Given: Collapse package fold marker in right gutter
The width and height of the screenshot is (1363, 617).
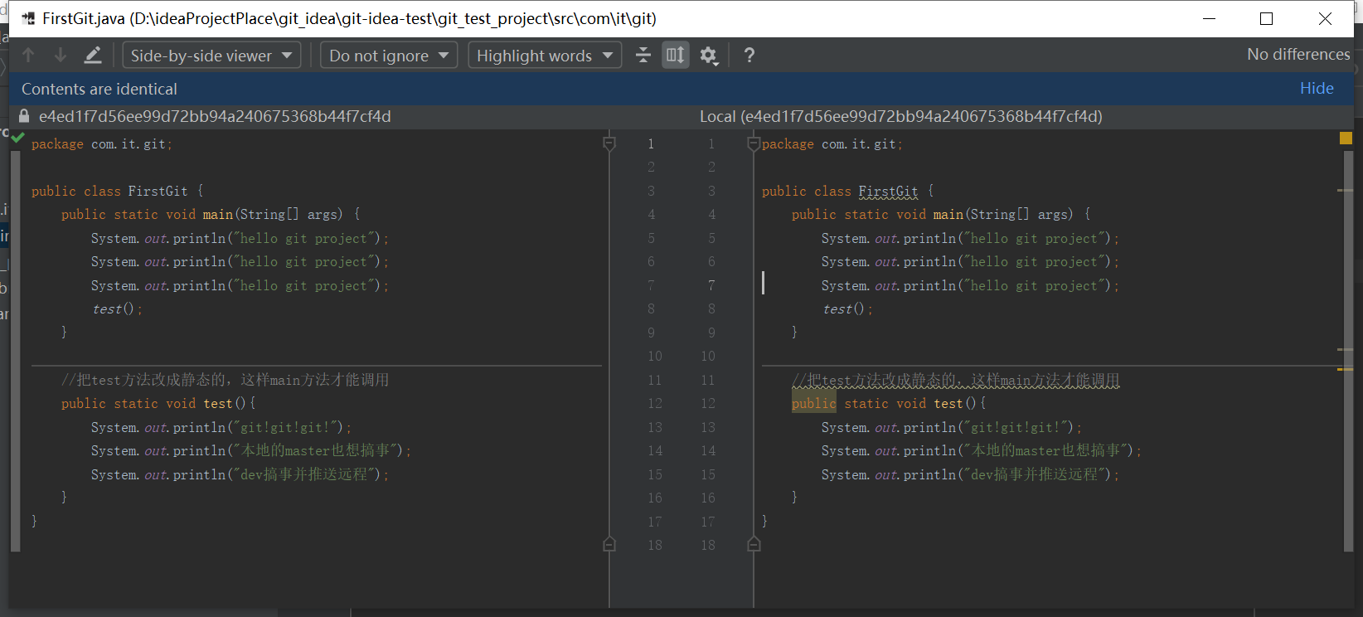Looking at the screenshot, I should click(754, 143).
